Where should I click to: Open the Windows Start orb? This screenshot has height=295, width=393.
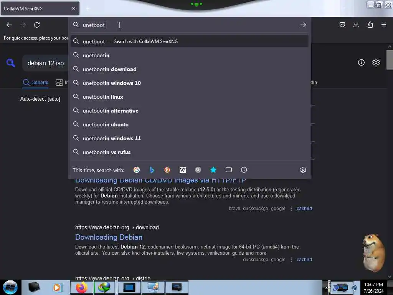pyautogui.click(x=10, y=287)
